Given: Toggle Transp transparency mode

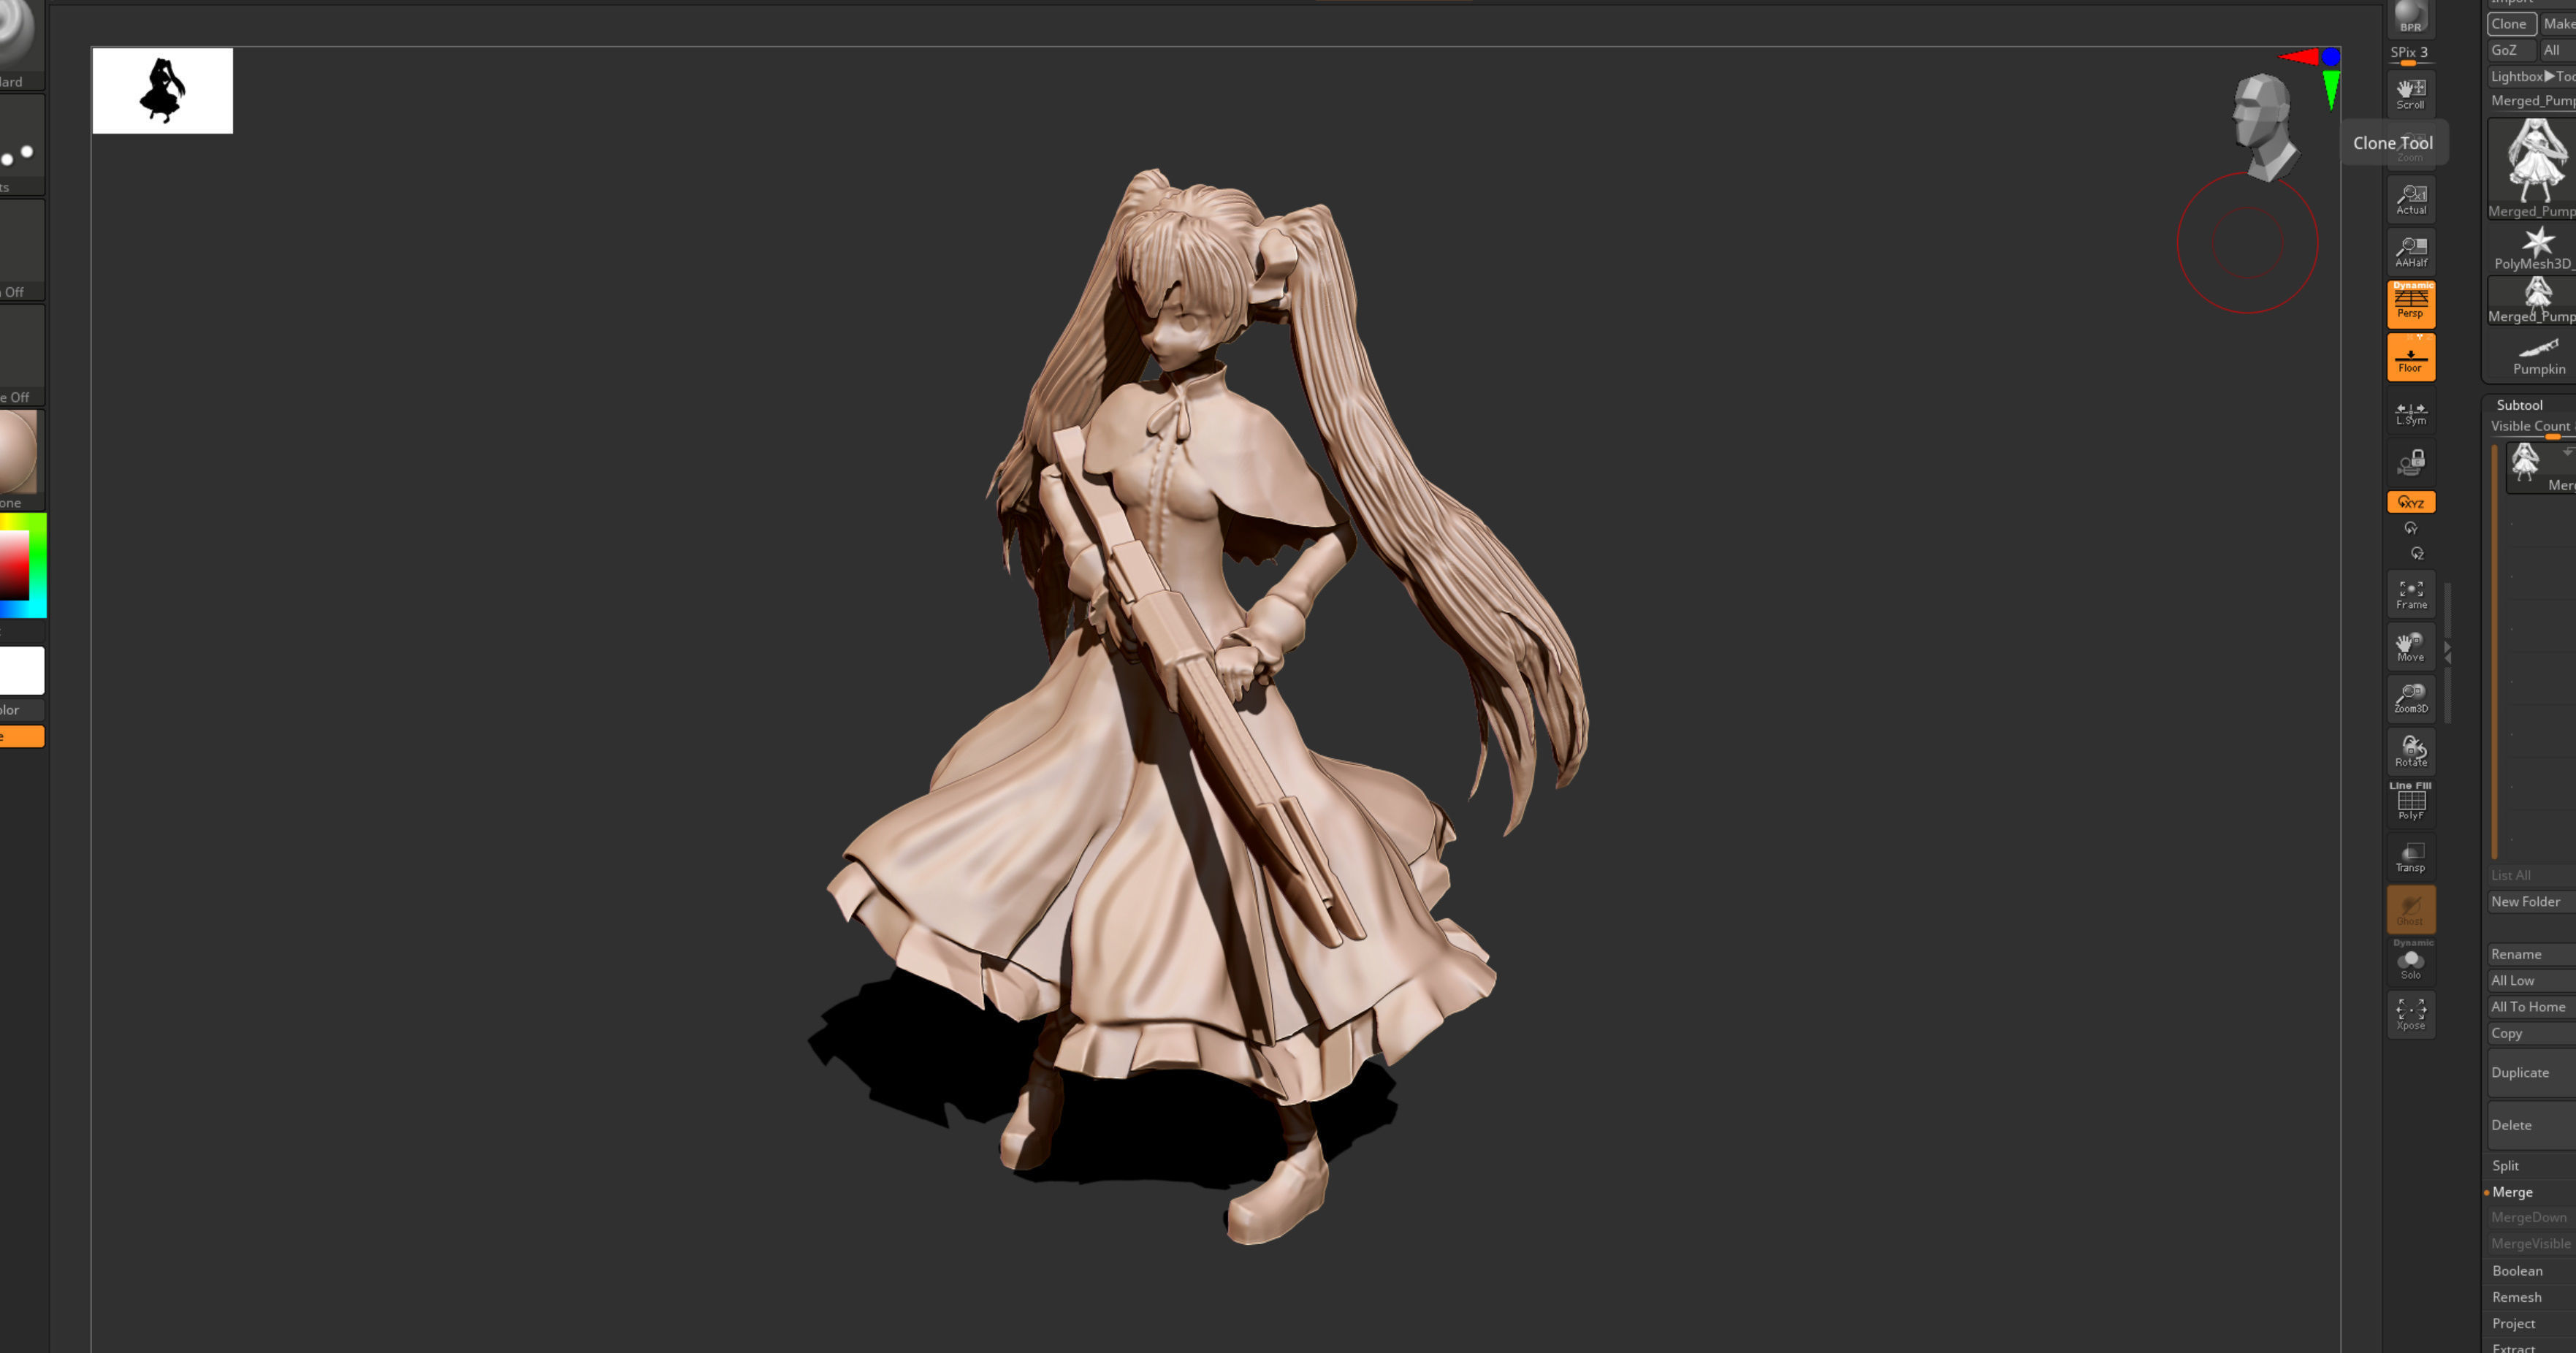Looking at the screenshot, I should click(x=2411, y=857).
